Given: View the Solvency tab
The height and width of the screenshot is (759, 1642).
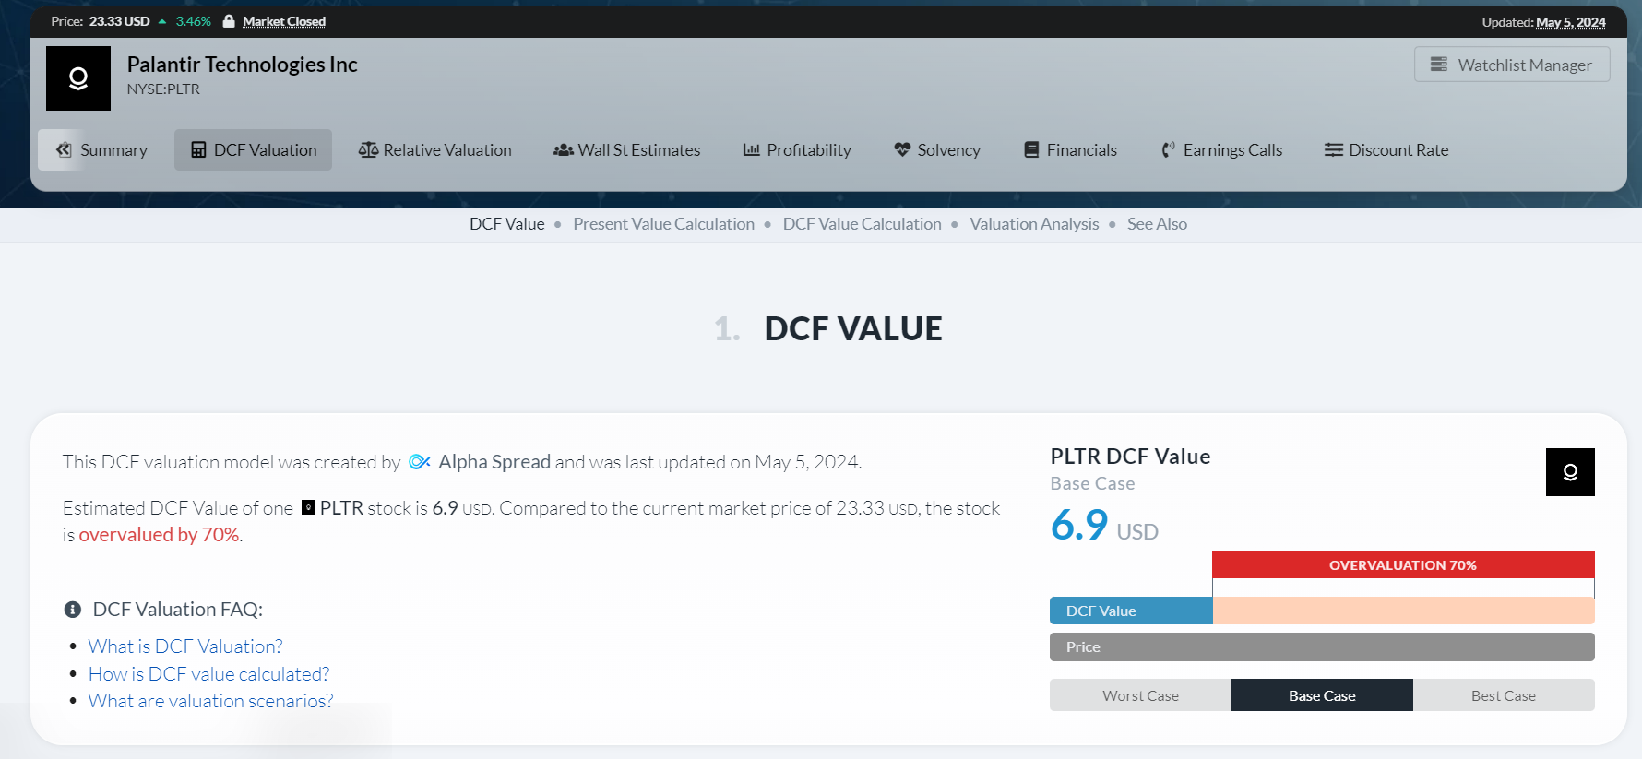Looking at the screenshot, I should click(937, 150).
